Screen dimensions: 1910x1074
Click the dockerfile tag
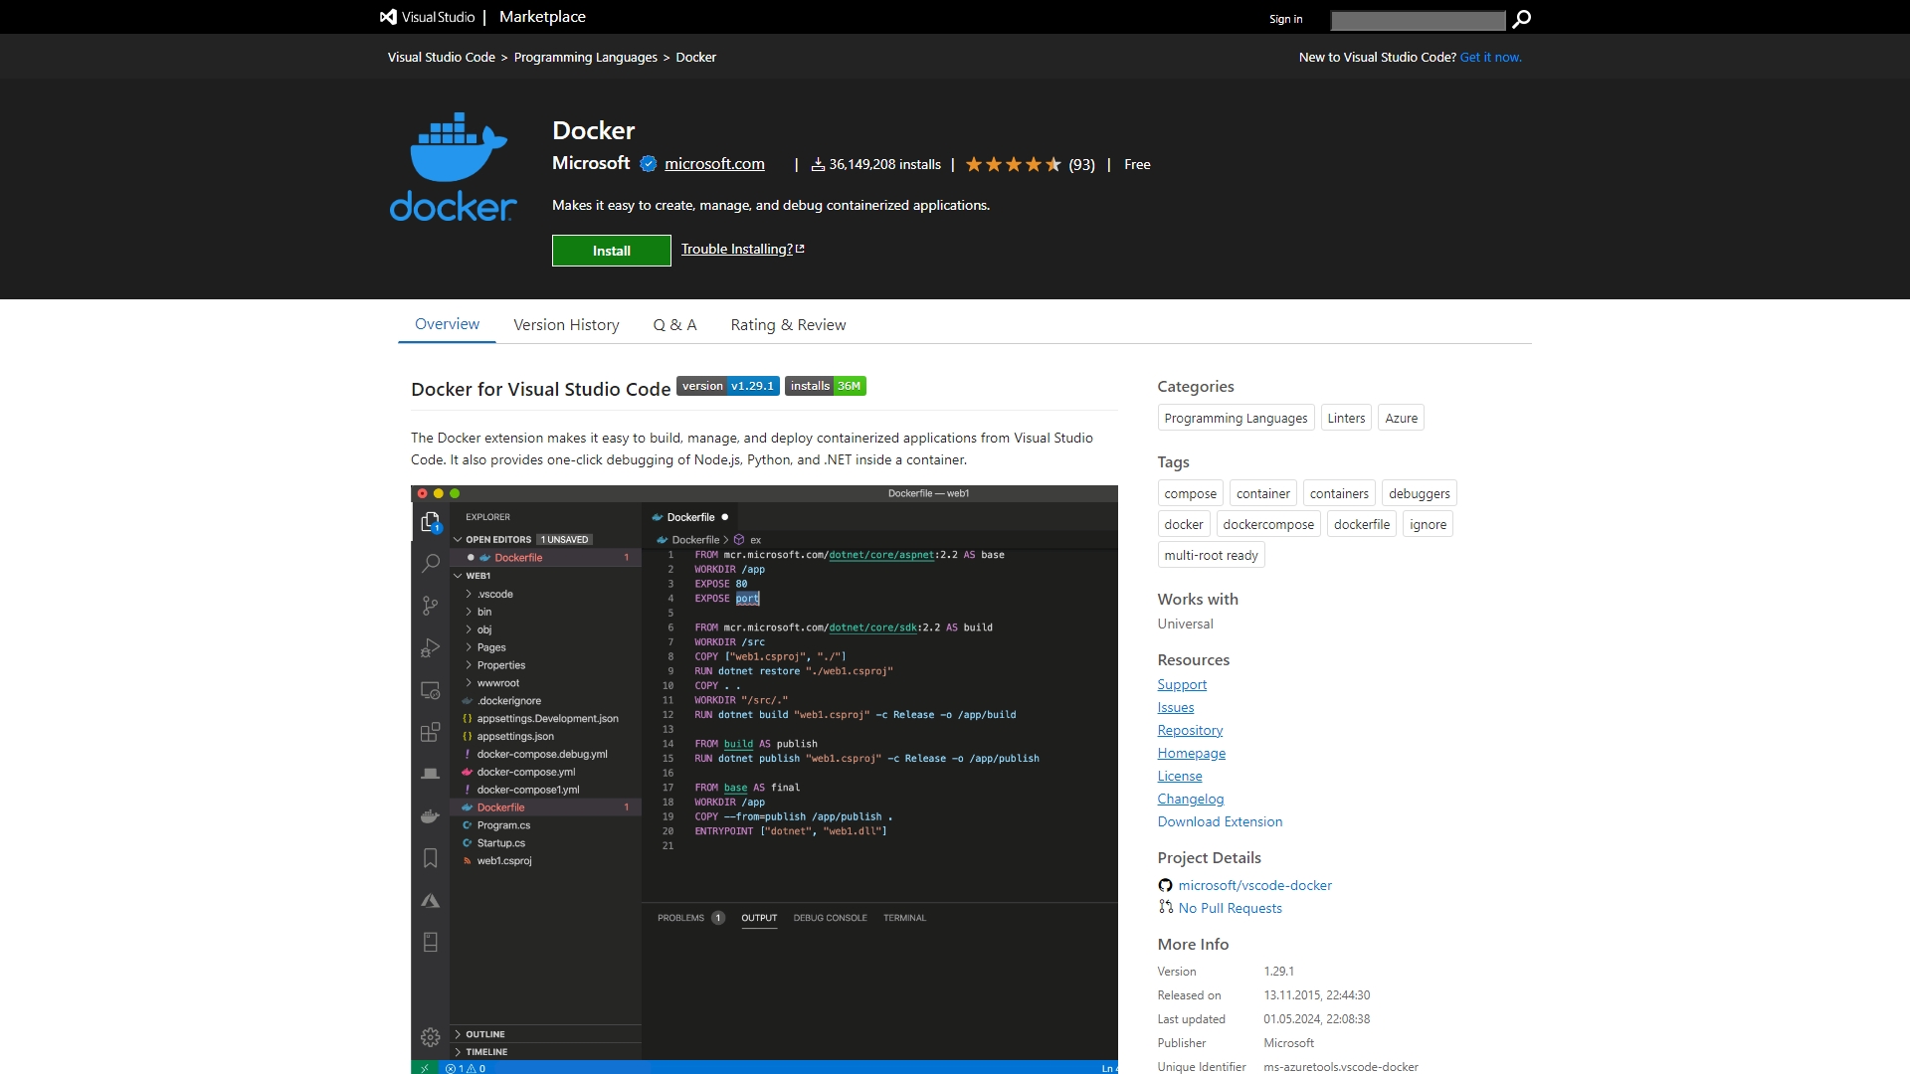(x=1362, y=524)
